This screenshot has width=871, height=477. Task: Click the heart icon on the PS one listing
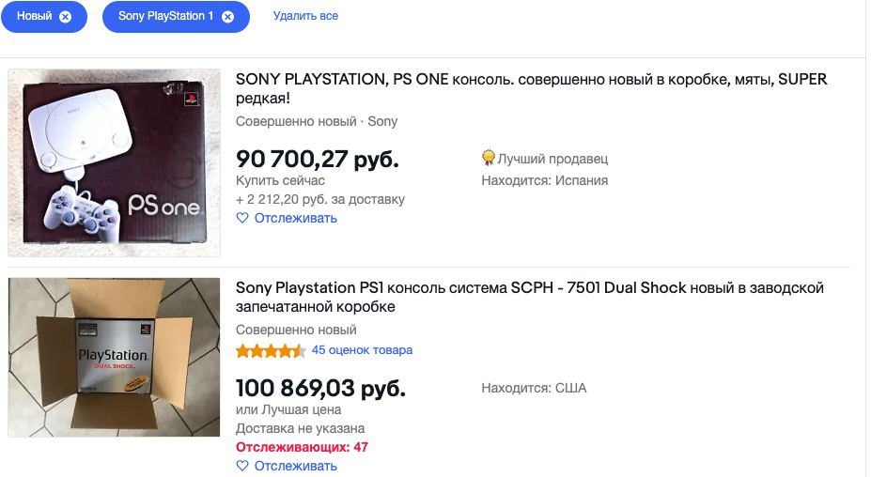[242, 218]
